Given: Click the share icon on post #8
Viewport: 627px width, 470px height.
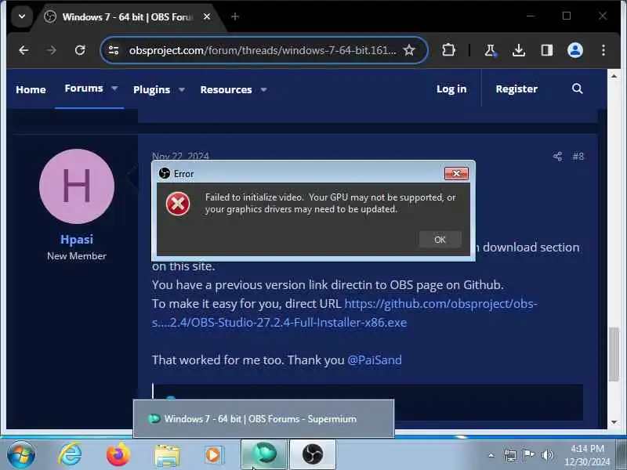Looking at the screenshot, I should [x=558, y=156].
